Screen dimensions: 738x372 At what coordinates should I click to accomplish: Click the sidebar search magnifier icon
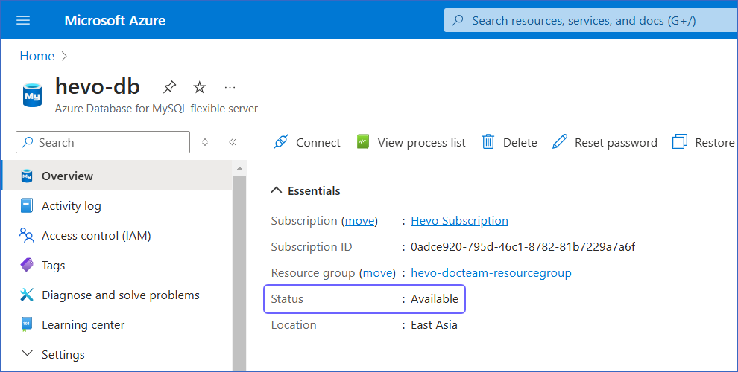(x=28, y=142)
